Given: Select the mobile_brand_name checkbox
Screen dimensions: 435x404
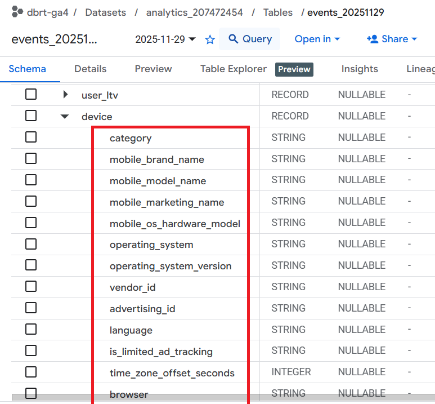Looking at the screenshot, I should pos(31,159).
